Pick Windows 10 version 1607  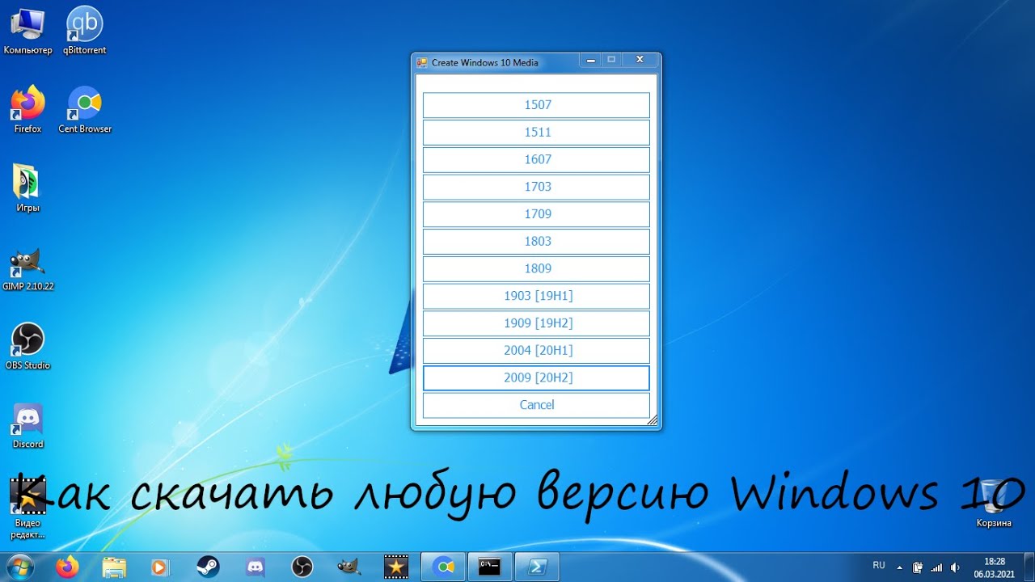(x=536, y=159)
